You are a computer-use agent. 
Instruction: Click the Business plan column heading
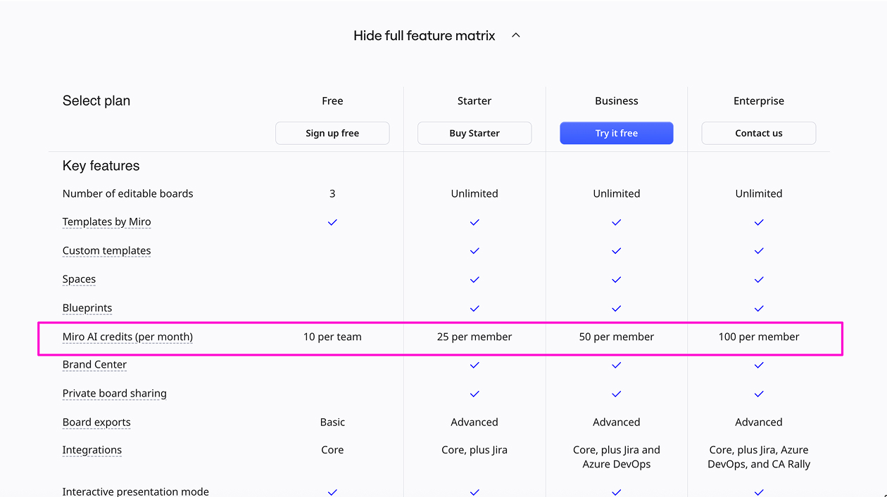[x=617, y=101]
